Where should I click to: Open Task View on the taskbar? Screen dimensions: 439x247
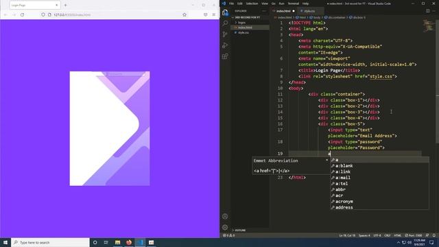pos(106,242)
